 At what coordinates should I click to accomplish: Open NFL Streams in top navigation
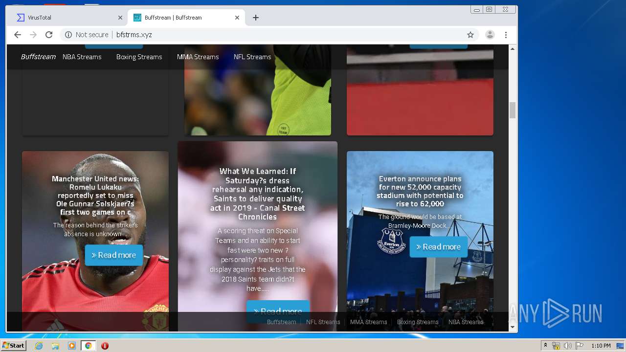[252, 57]
